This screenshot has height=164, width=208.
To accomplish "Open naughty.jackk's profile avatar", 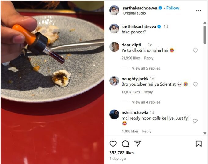I will pyautogui.click(x=114, y=81).
